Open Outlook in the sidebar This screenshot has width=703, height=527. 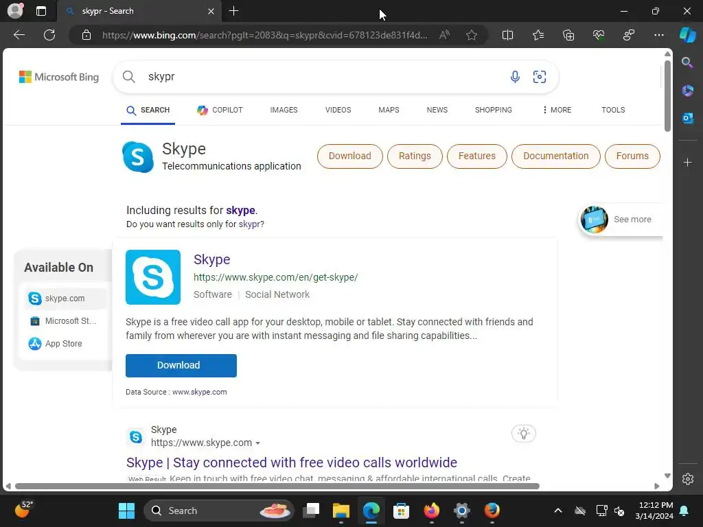coord(687,118)
